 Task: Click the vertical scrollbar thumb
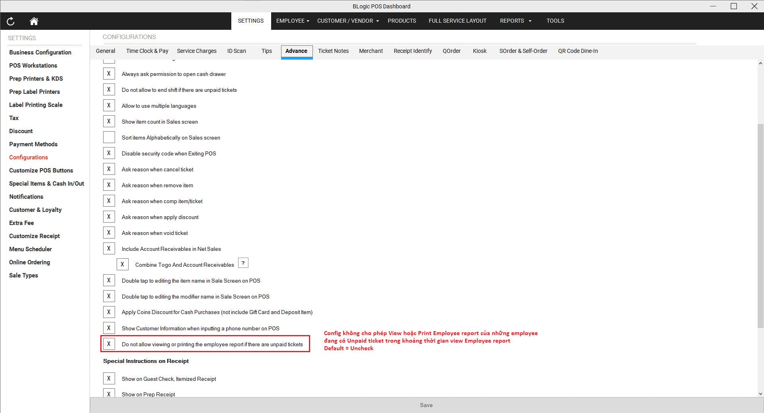[760, 227]
